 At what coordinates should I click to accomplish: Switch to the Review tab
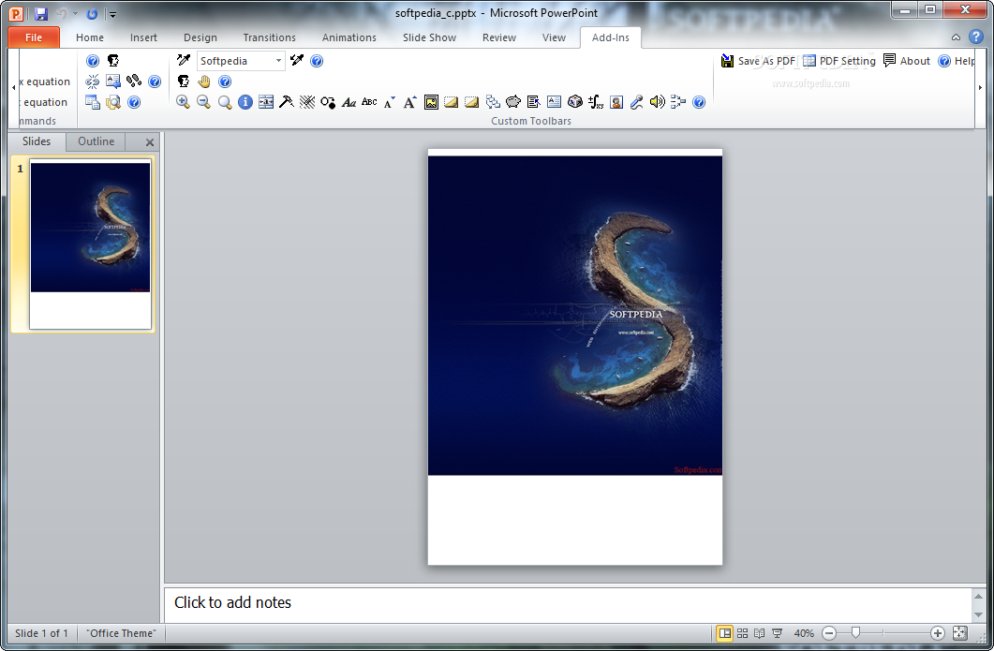coord(499,37)
